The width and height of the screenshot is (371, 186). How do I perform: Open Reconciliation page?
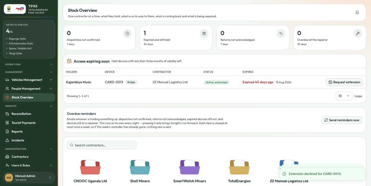[29, 114]
